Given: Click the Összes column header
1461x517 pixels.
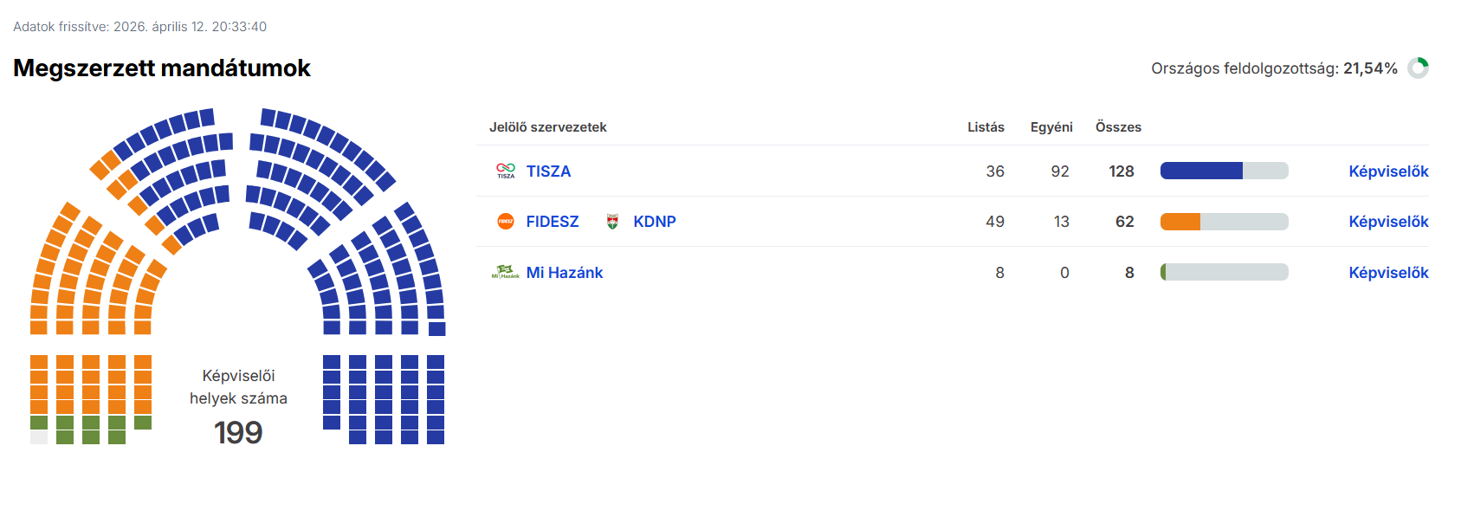Looking at the screenshot, I should tap(1118, 127).
